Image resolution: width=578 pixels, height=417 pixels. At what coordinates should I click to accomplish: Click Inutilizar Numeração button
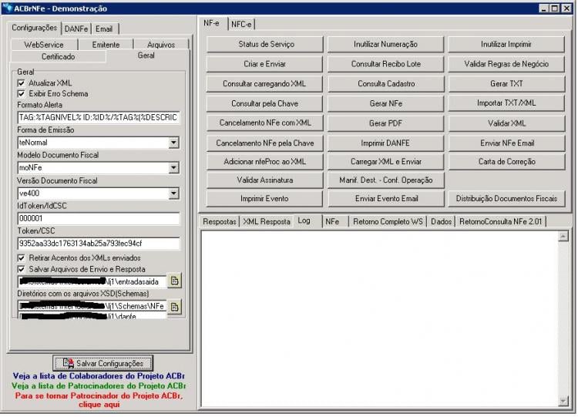point(385,44)
